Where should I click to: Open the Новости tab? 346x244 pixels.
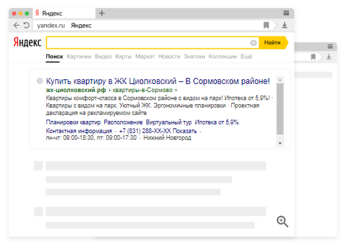pos(169,56)
